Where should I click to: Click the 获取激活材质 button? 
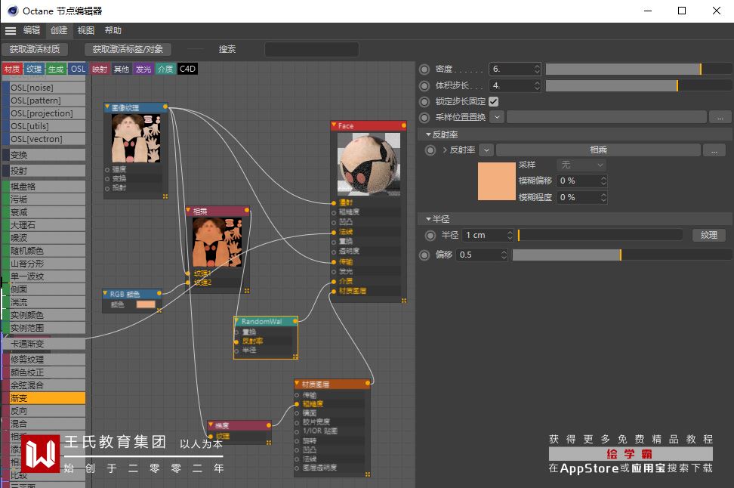point(35,49)
